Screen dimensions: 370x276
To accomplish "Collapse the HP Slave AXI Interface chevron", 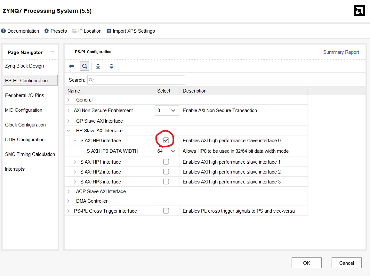I will [68, 131].
